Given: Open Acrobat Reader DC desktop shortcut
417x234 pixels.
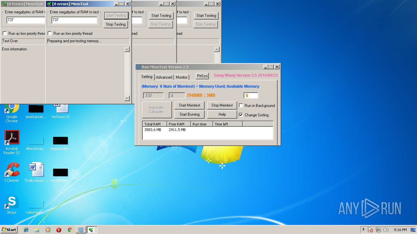Looking at the screenshot, I should 12,142.
